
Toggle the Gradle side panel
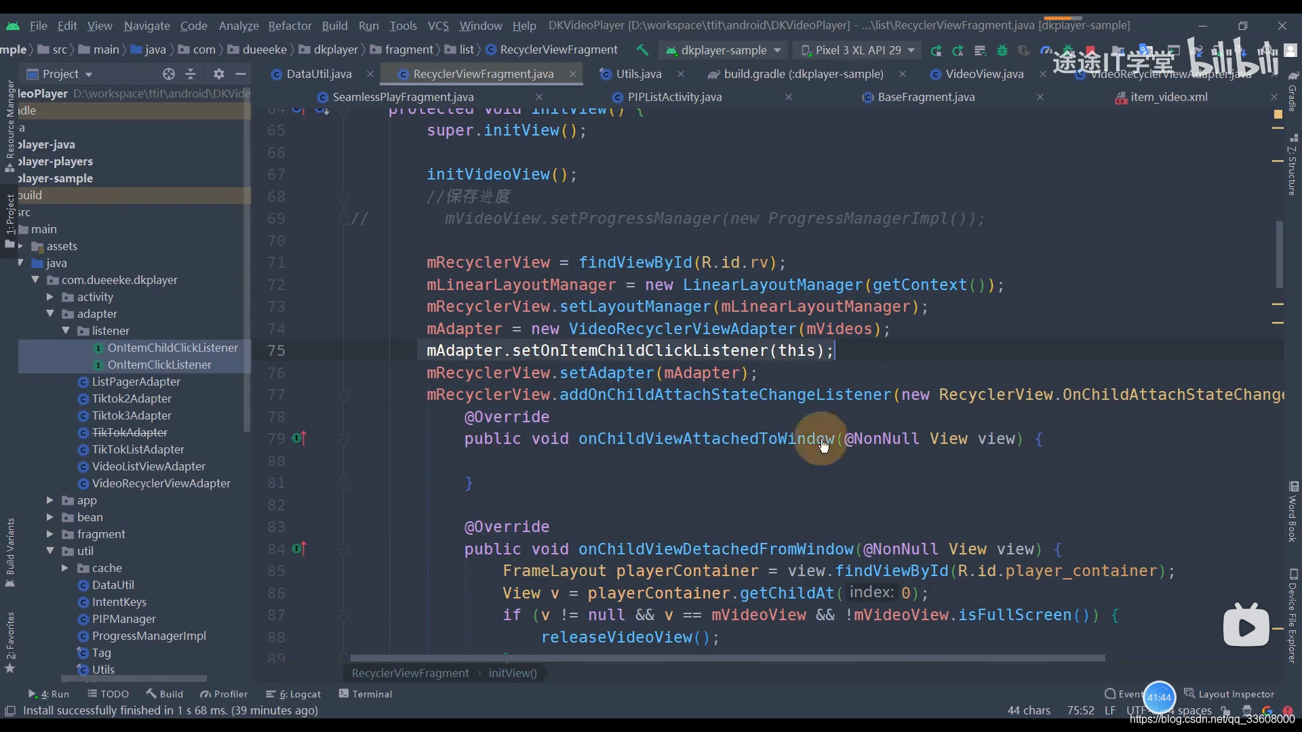coord(1293,91)
